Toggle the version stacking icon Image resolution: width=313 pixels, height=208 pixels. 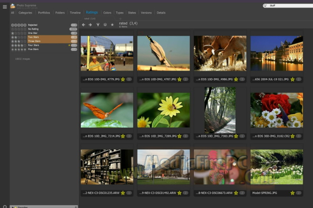click(x=105, y=25)
